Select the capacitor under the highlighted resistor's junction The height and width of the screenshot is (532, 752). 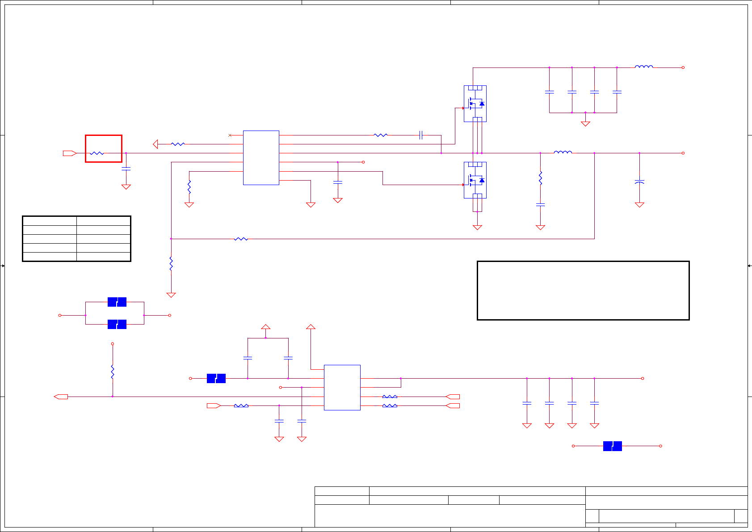coord(126,169)
